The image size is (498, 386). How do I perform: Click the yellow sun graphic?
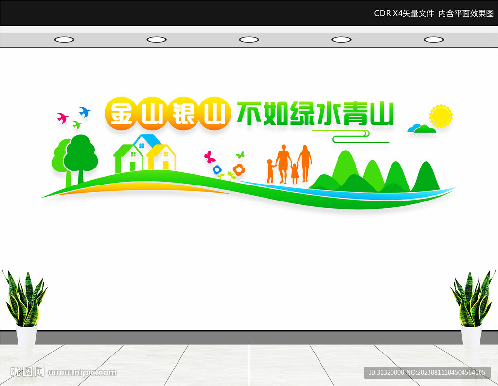coord(441,116)
